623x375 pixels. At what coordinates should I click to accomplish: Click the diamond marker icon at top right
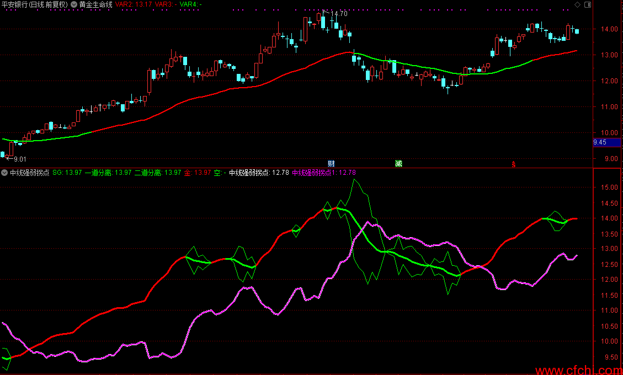click(577, 4)
